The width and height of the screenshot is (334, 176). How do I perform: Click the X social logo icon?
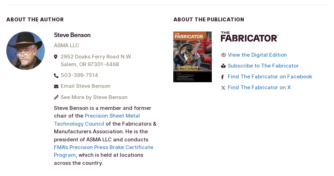223,88
